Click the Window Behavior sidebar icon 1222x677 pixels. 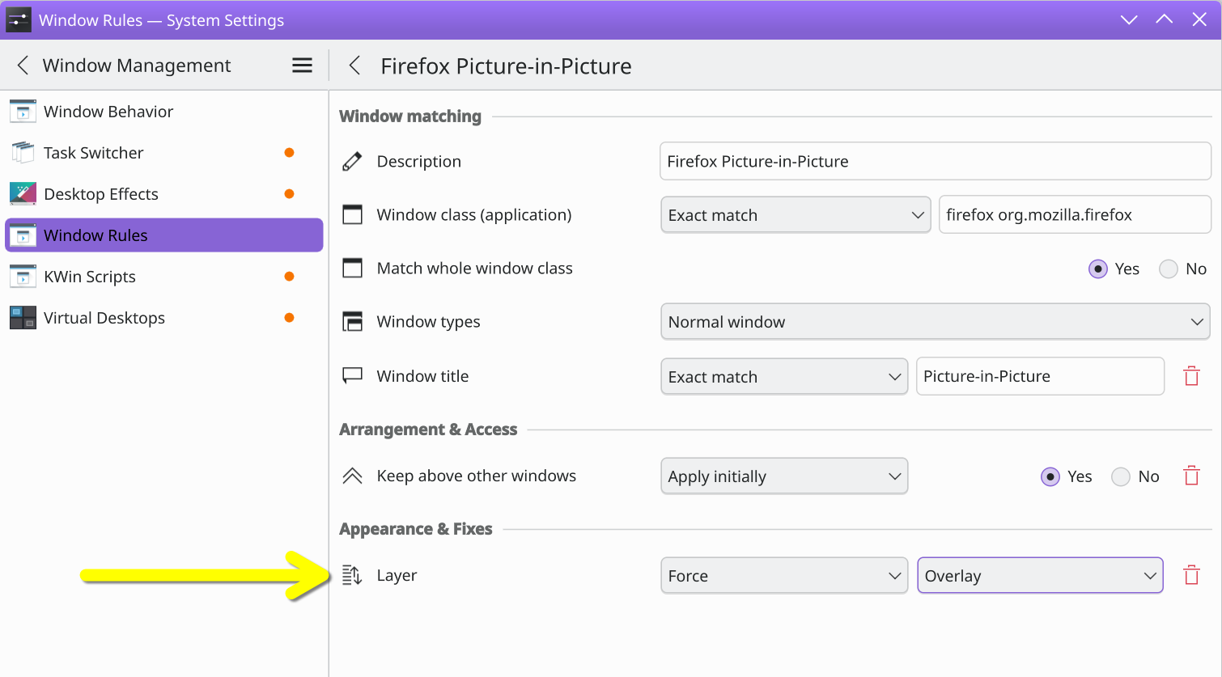point(23,112)
